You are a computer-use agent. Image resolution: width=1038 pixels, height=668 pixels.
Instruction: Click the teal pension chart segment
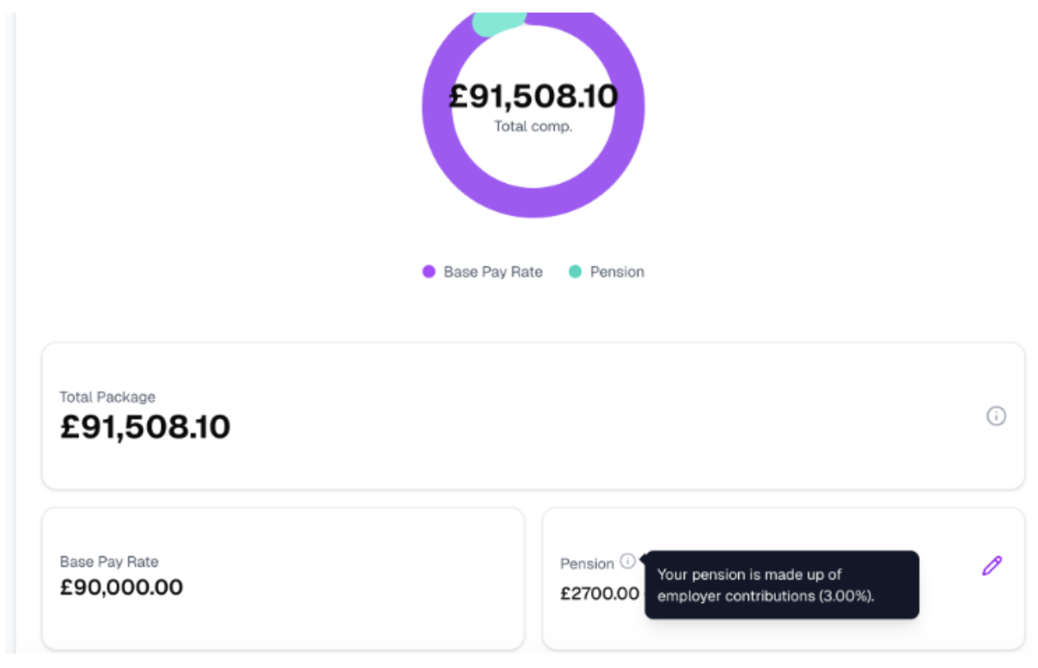[499, 23]
